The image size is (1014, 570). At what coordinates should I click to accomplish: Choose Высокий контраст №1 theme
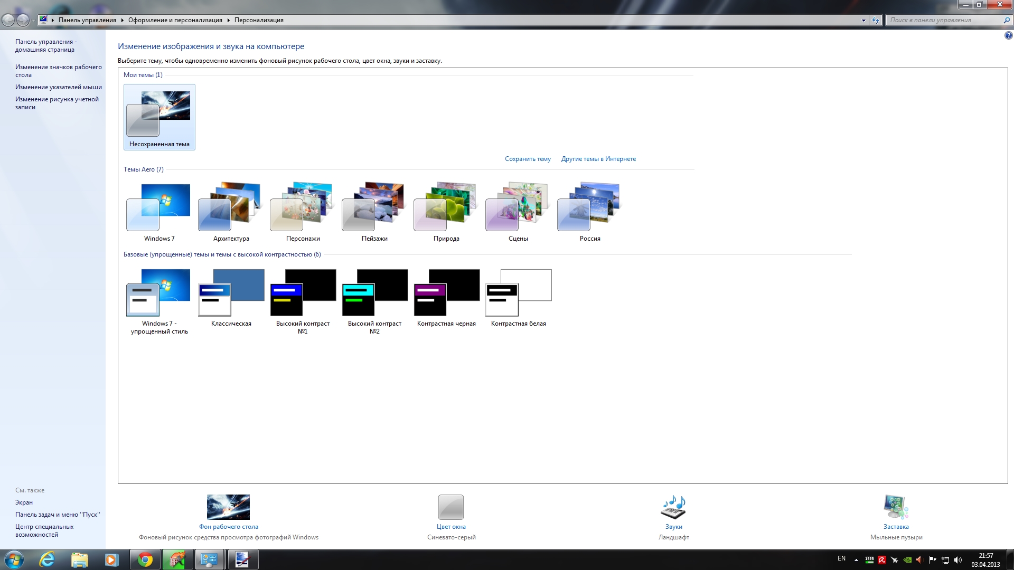click(x=303, y=301)
